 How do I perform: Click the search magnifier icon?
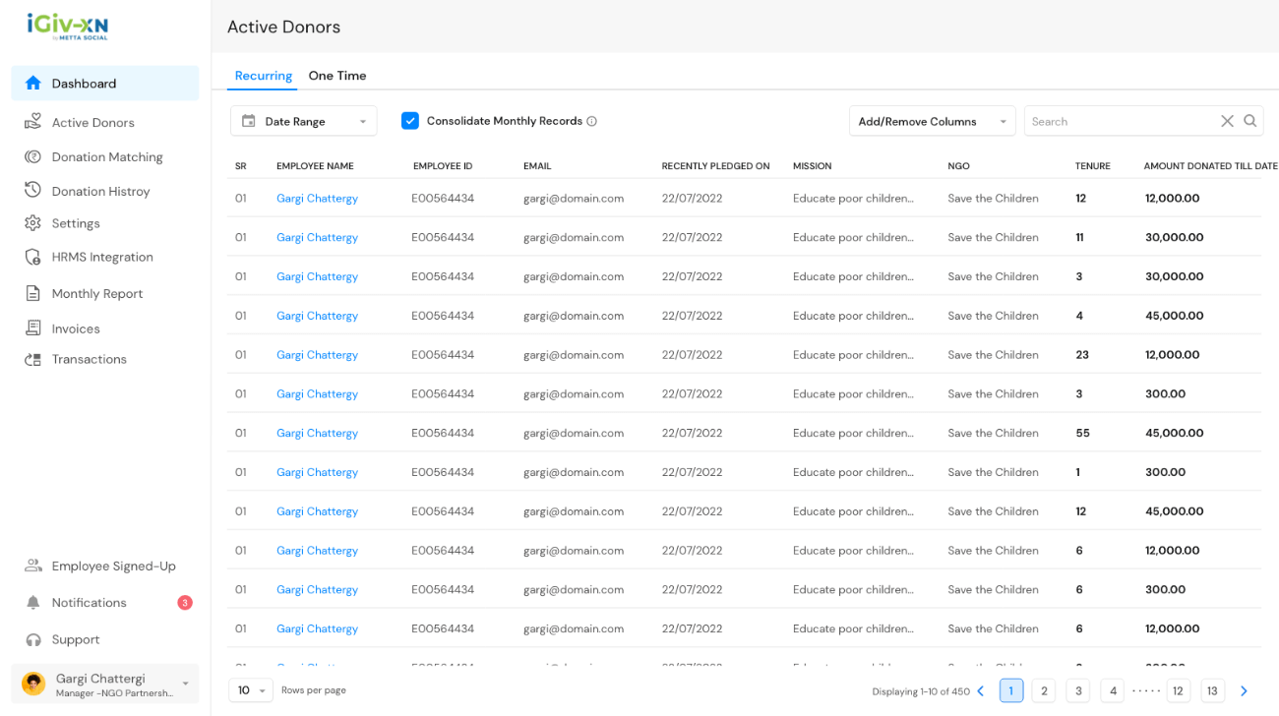[x=1249, y=121]
